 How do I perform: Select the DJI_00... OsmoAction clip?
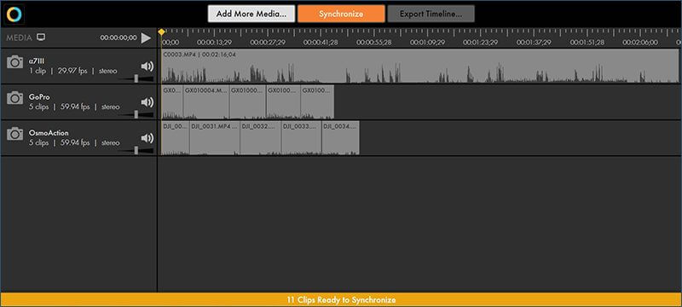pos(176,137)
